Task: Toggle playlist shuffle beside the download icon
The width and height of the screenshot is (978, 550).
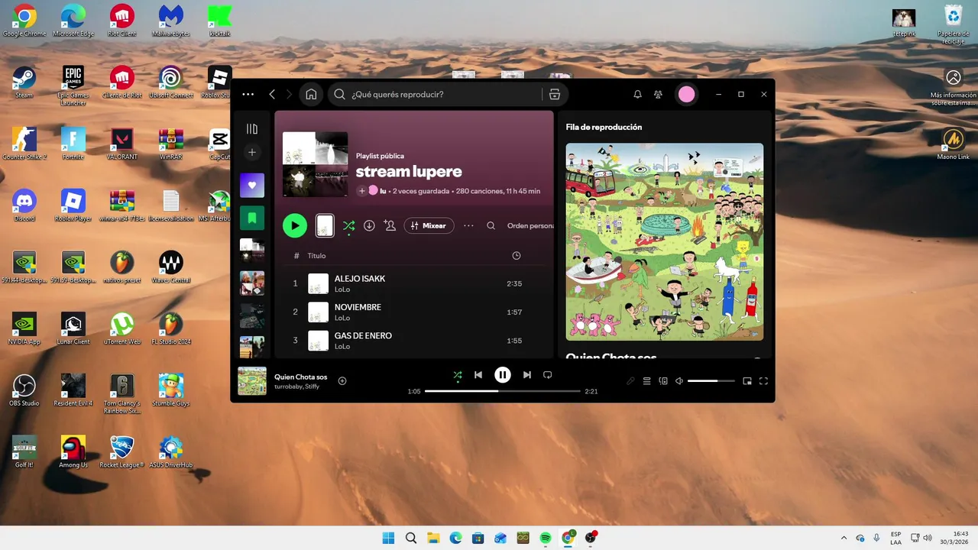Action: click(348, 225)
